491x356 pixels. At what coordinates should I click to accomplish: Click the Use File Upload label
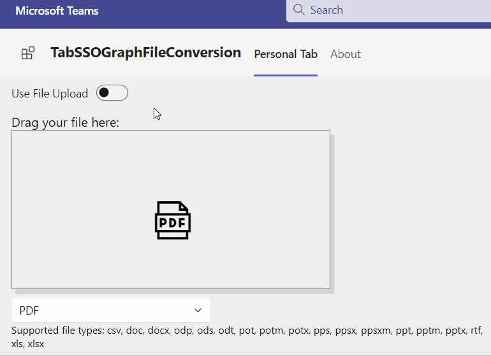[x=50, y=94]
